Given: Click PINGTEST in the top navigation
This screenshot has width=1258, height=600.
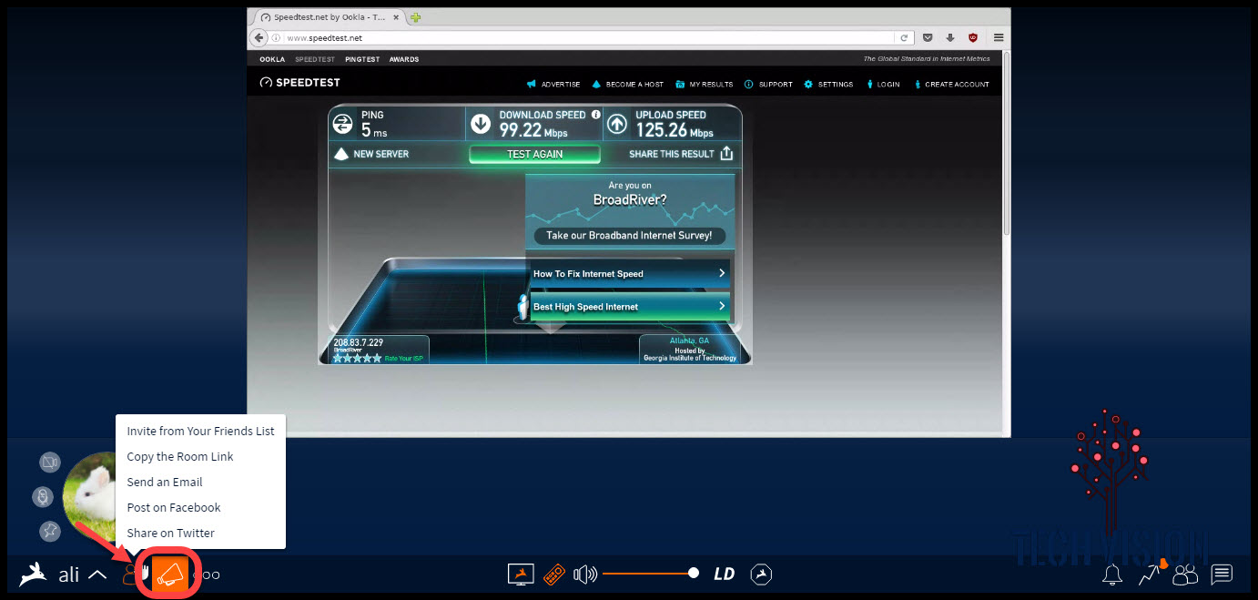Looking at the screenshot, I should click(x=362, y=59).
